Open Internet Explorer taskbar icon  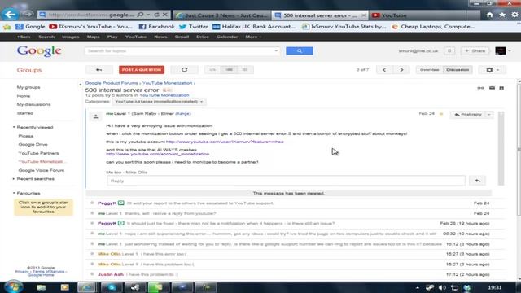(87, 287)
